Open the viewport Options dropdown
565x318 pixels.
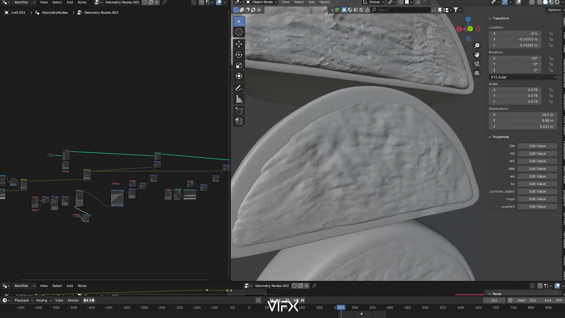(x=555, y=10)
